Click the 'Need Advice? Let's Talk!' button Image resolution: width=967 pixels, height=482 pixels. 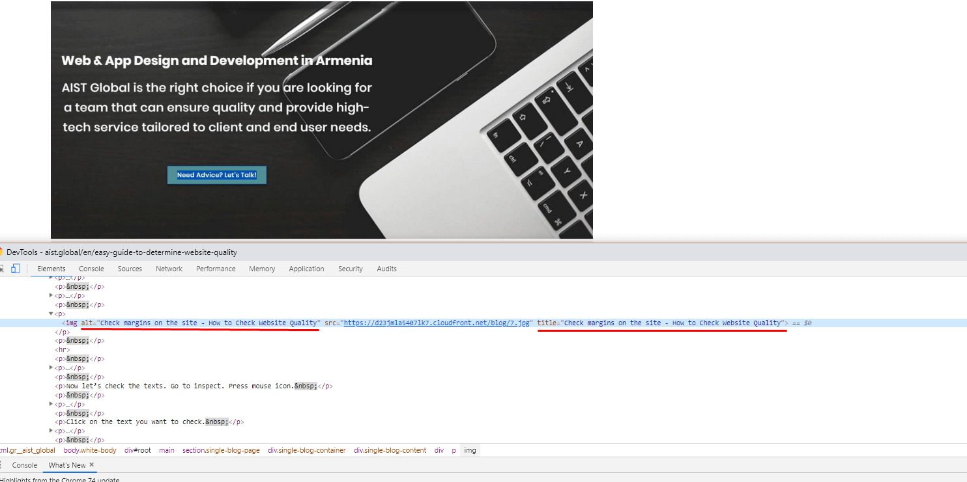pyautogui.click(x=217, y=175)
